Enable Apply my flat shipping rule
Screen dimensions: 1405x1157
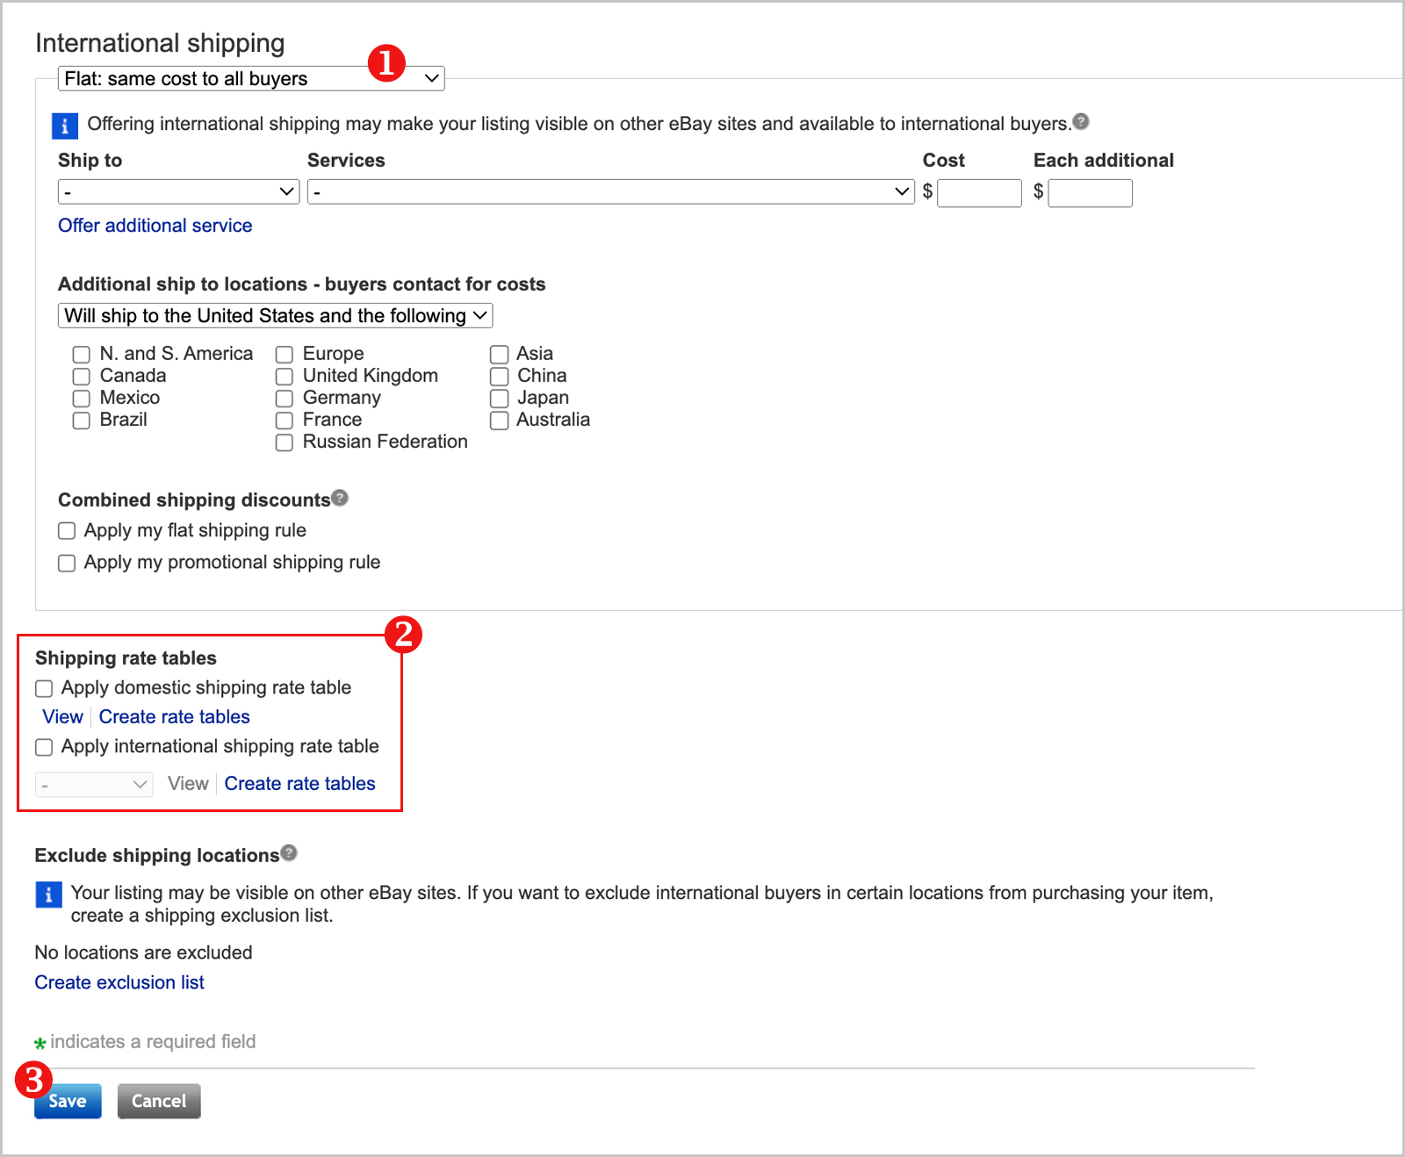point(67,530)
